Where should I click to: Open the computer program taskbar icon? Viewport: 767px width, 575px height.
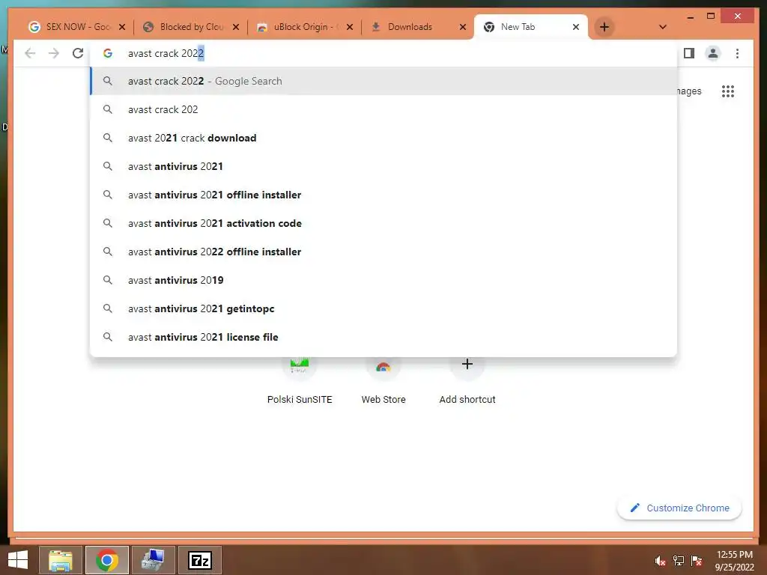point(154,560)
